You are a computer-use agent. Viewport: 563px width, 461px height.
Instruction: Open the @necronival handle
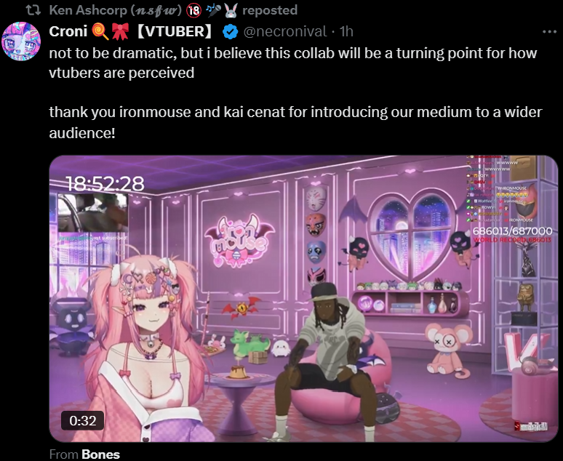[x=285, y=31]
